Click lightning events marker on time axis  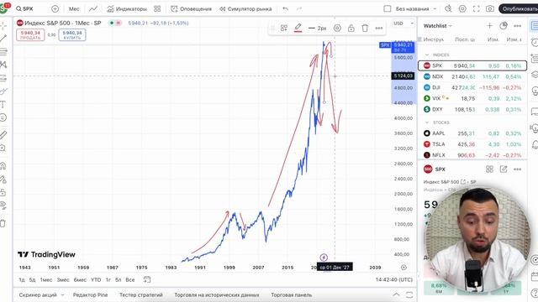(324, 258)
